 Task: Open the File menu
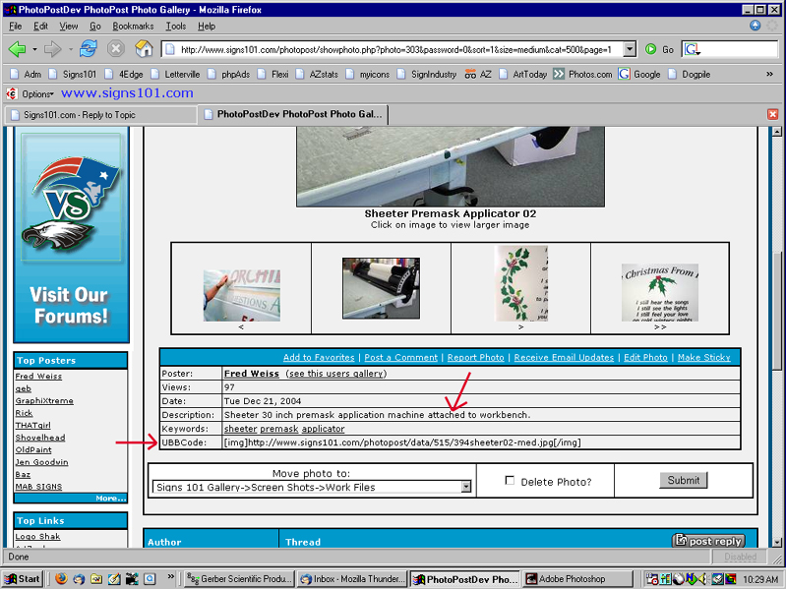[15, 26]
